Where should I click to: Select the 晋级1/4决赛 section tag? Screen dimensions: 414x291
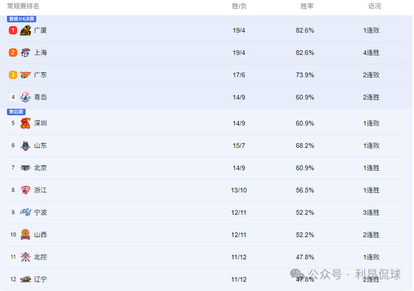pyautogui.click(x=22, y=19)
